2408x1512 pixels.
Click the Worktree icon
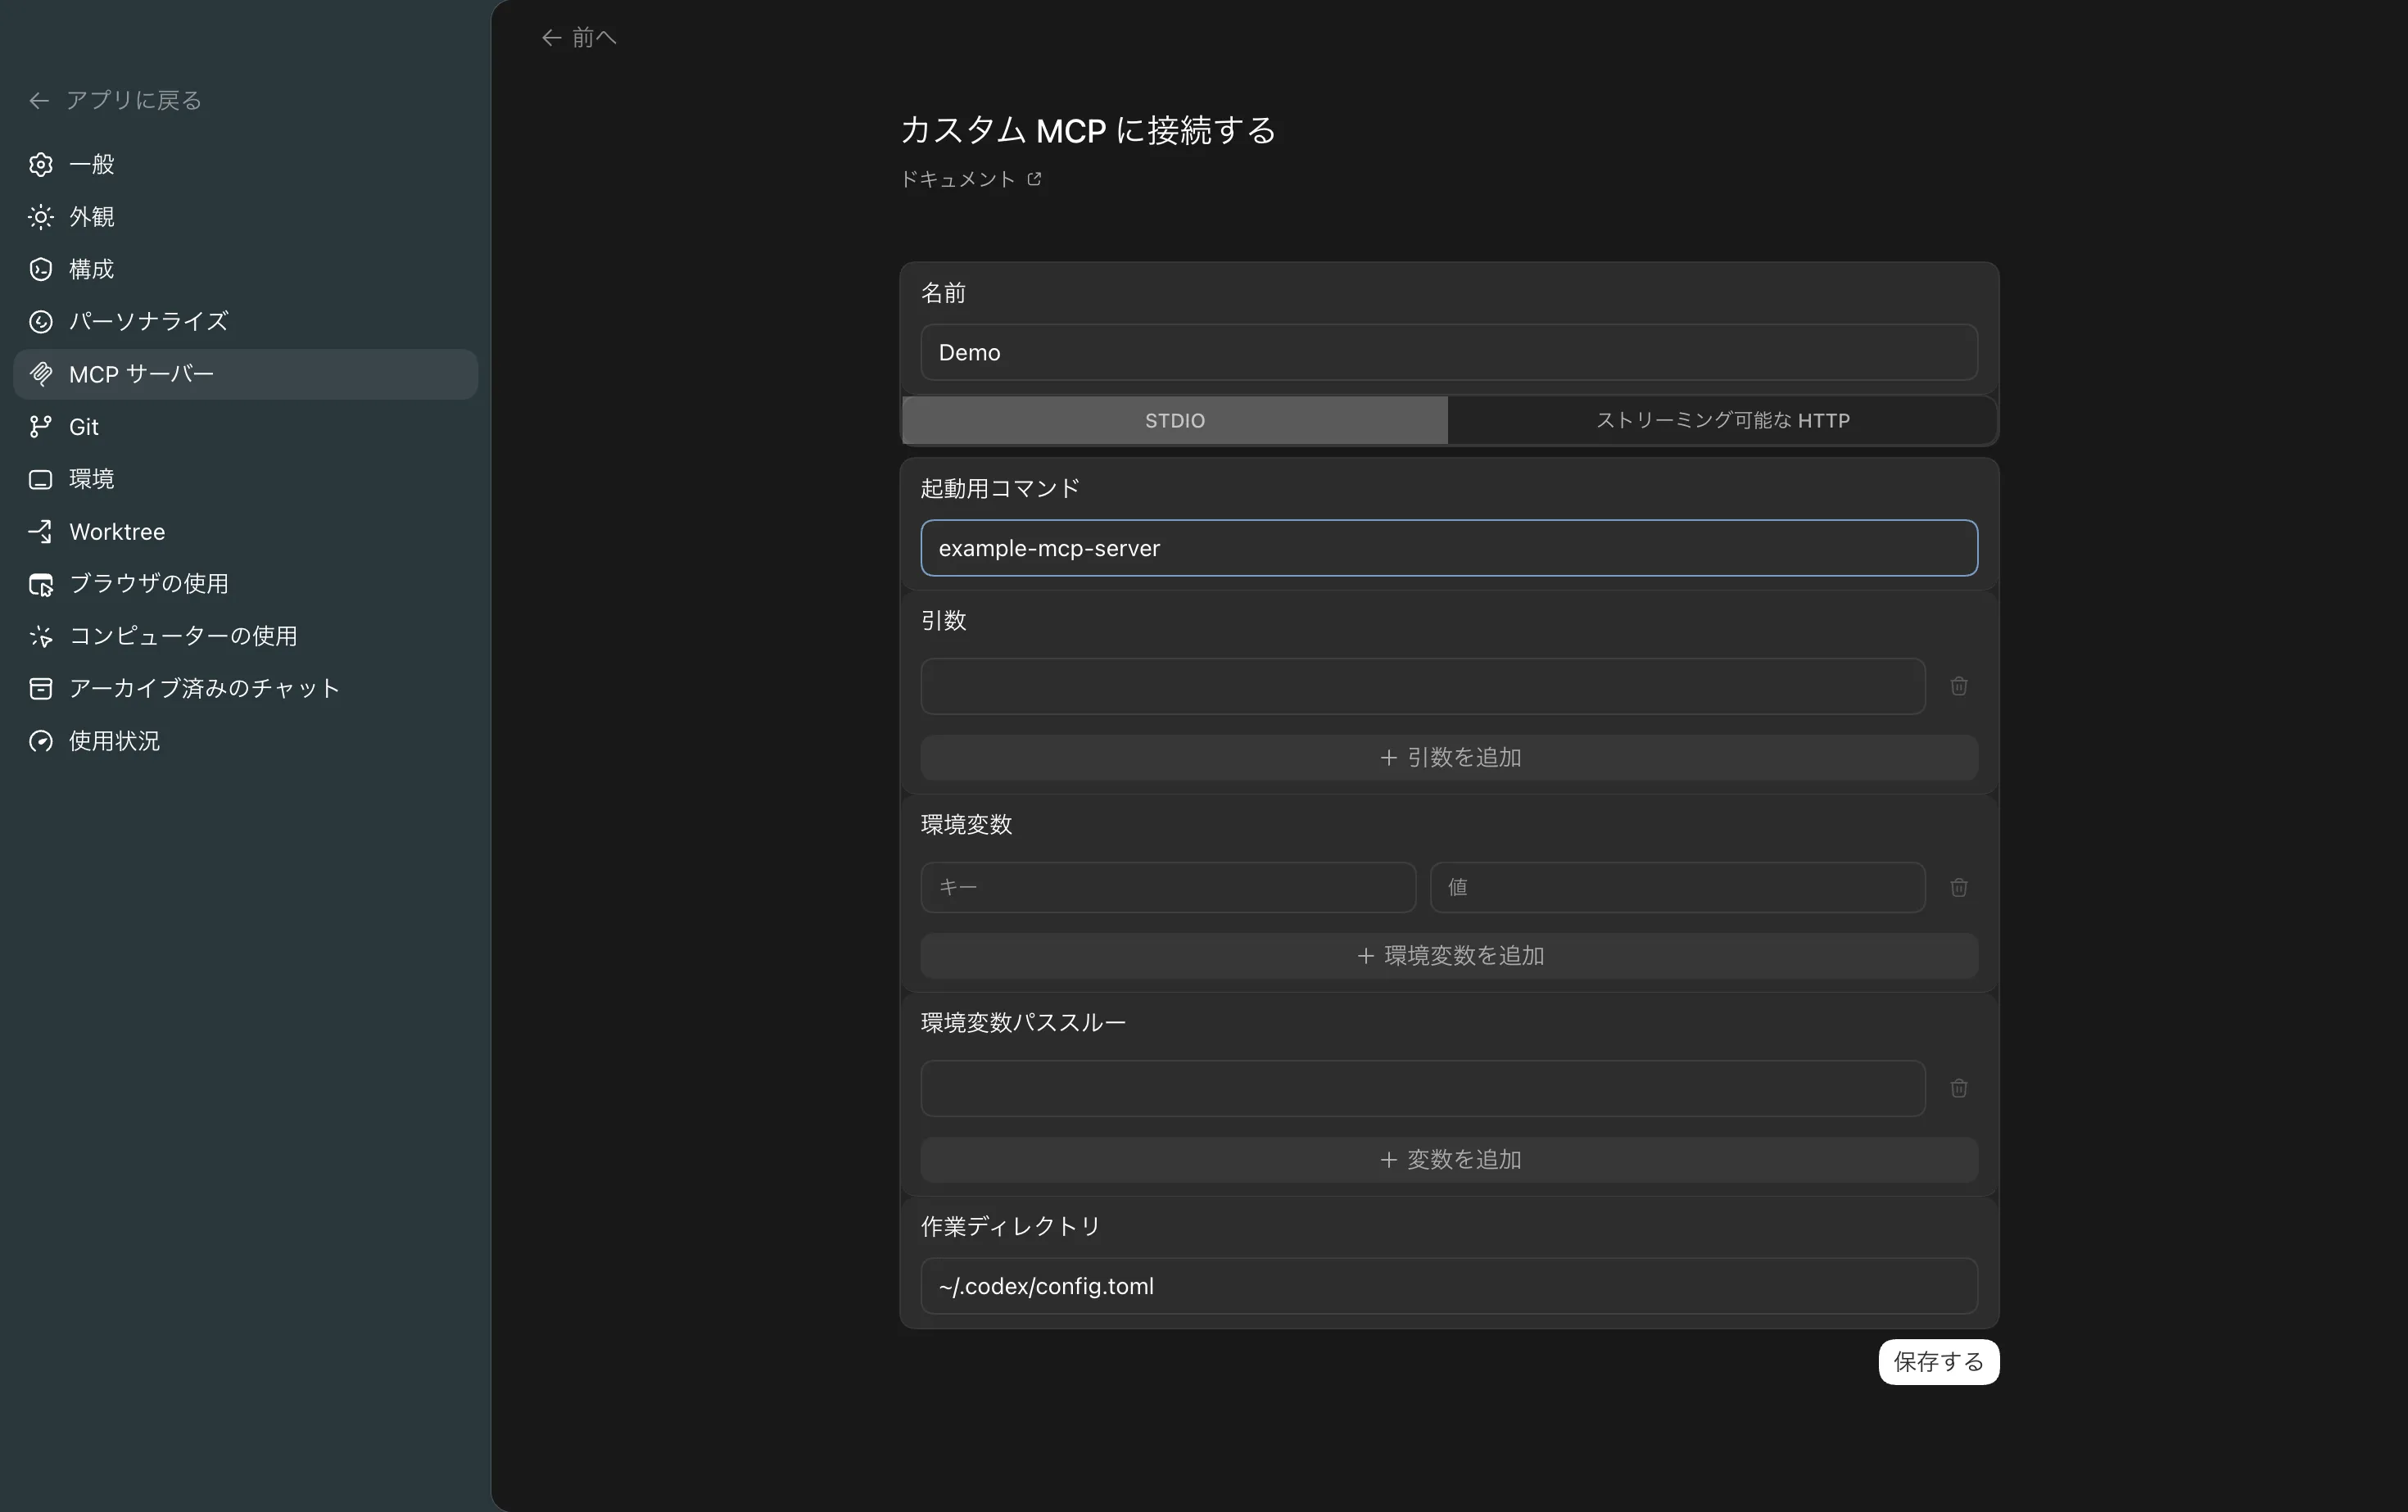(41, 531)
